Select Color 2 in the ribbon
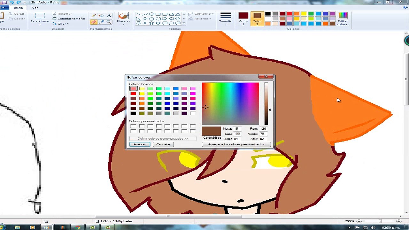Viewport: 409px width, 230px height. (257, 19)
